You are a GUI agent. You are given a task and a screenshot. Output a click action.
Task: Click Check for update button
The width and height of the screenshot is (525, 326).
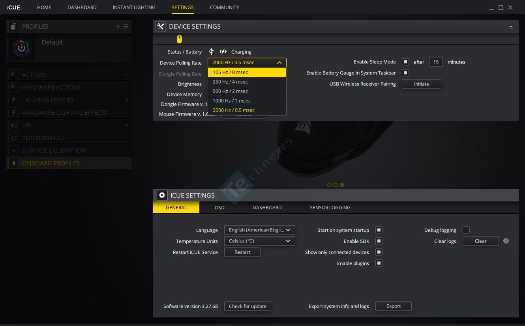coord(247,306)
